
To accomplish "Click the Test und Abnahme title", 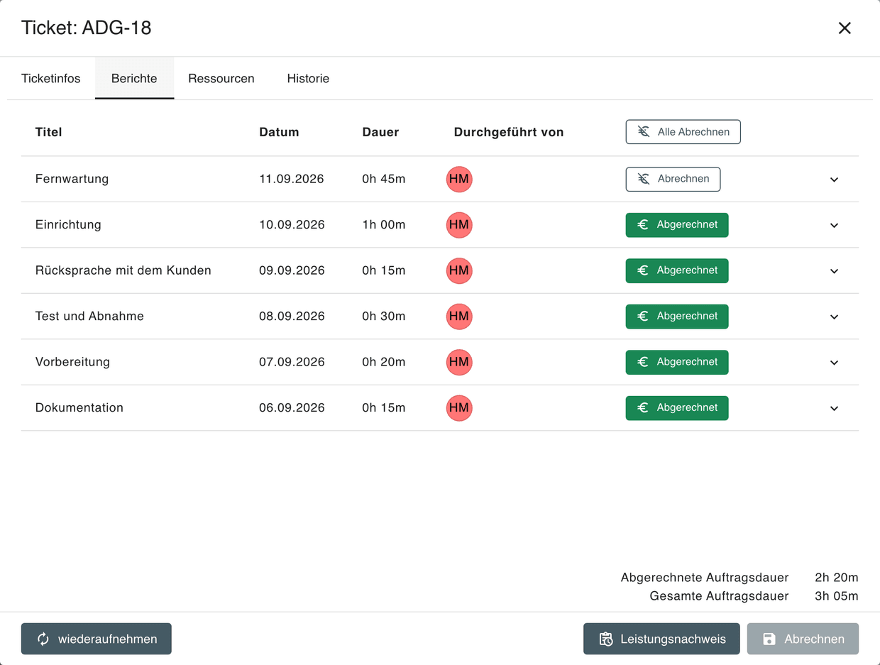I will click(89, 317).
